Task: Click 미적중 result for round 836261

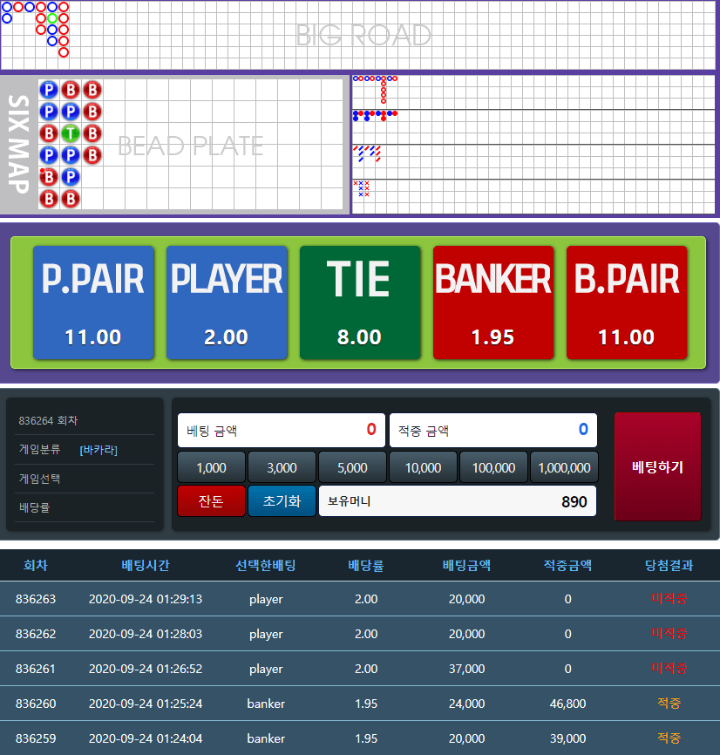Action: (x=669, y=669)
